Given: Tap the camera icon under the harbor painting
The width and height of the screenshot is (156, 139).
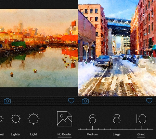Looking at the screenshot, I should coord(7,101).
